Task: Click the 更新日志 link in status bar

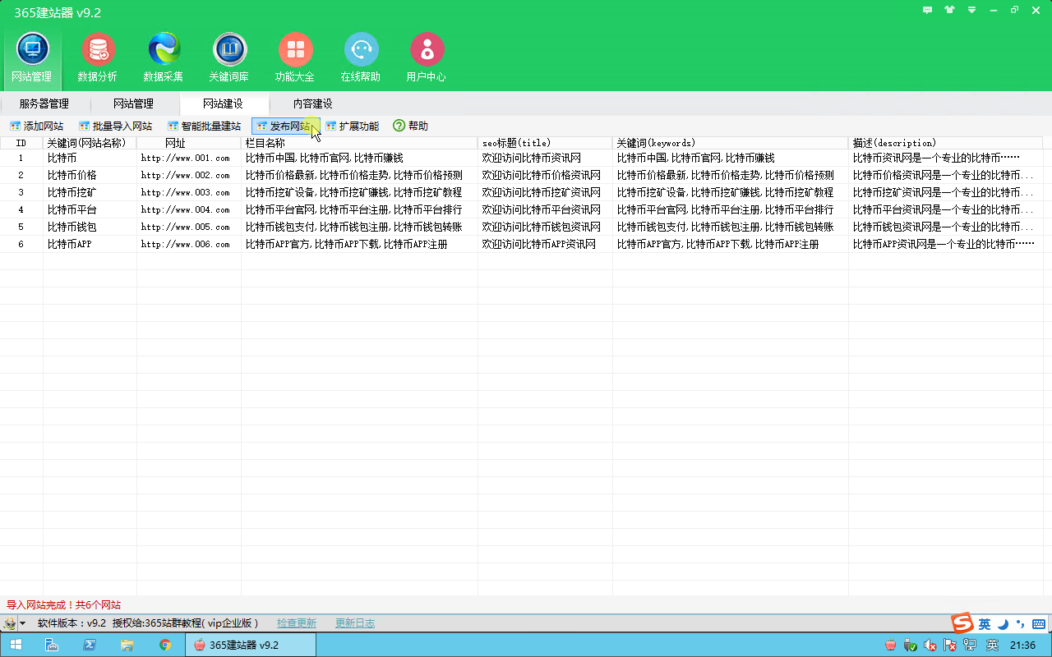Action: click(355, 623)
